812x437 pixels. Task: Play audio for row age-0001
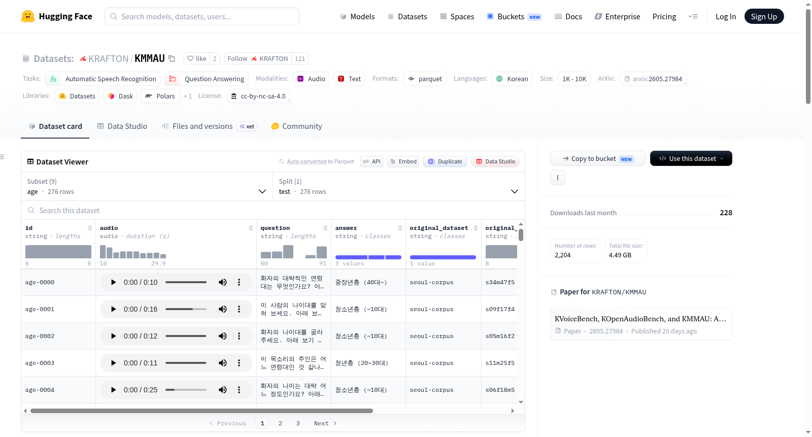113,309
